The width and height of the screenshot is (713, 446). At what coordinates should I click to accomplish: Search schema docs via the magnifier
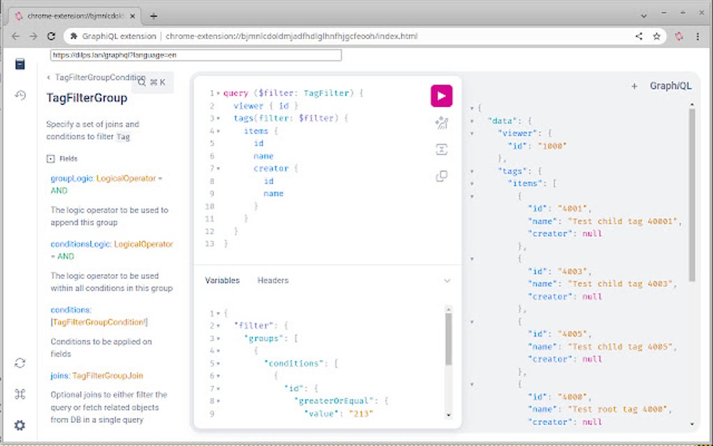coord(142,82)
